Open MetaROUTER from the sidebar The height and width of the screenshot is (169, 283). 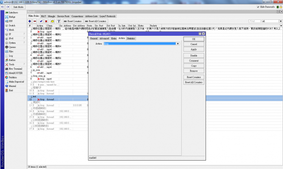tap(15, 73)
